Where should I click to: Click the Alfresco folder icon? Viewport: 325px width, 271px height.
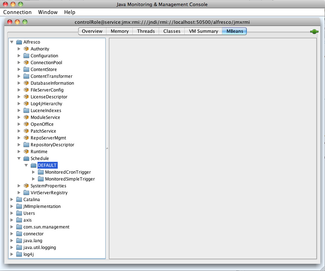point(19,42)
